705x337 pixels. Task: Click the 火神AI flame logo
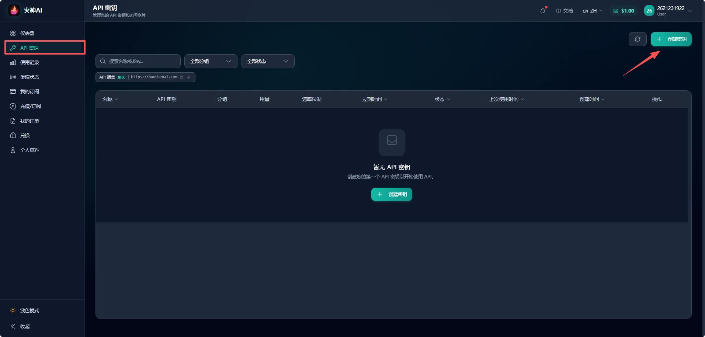point(14,10)
